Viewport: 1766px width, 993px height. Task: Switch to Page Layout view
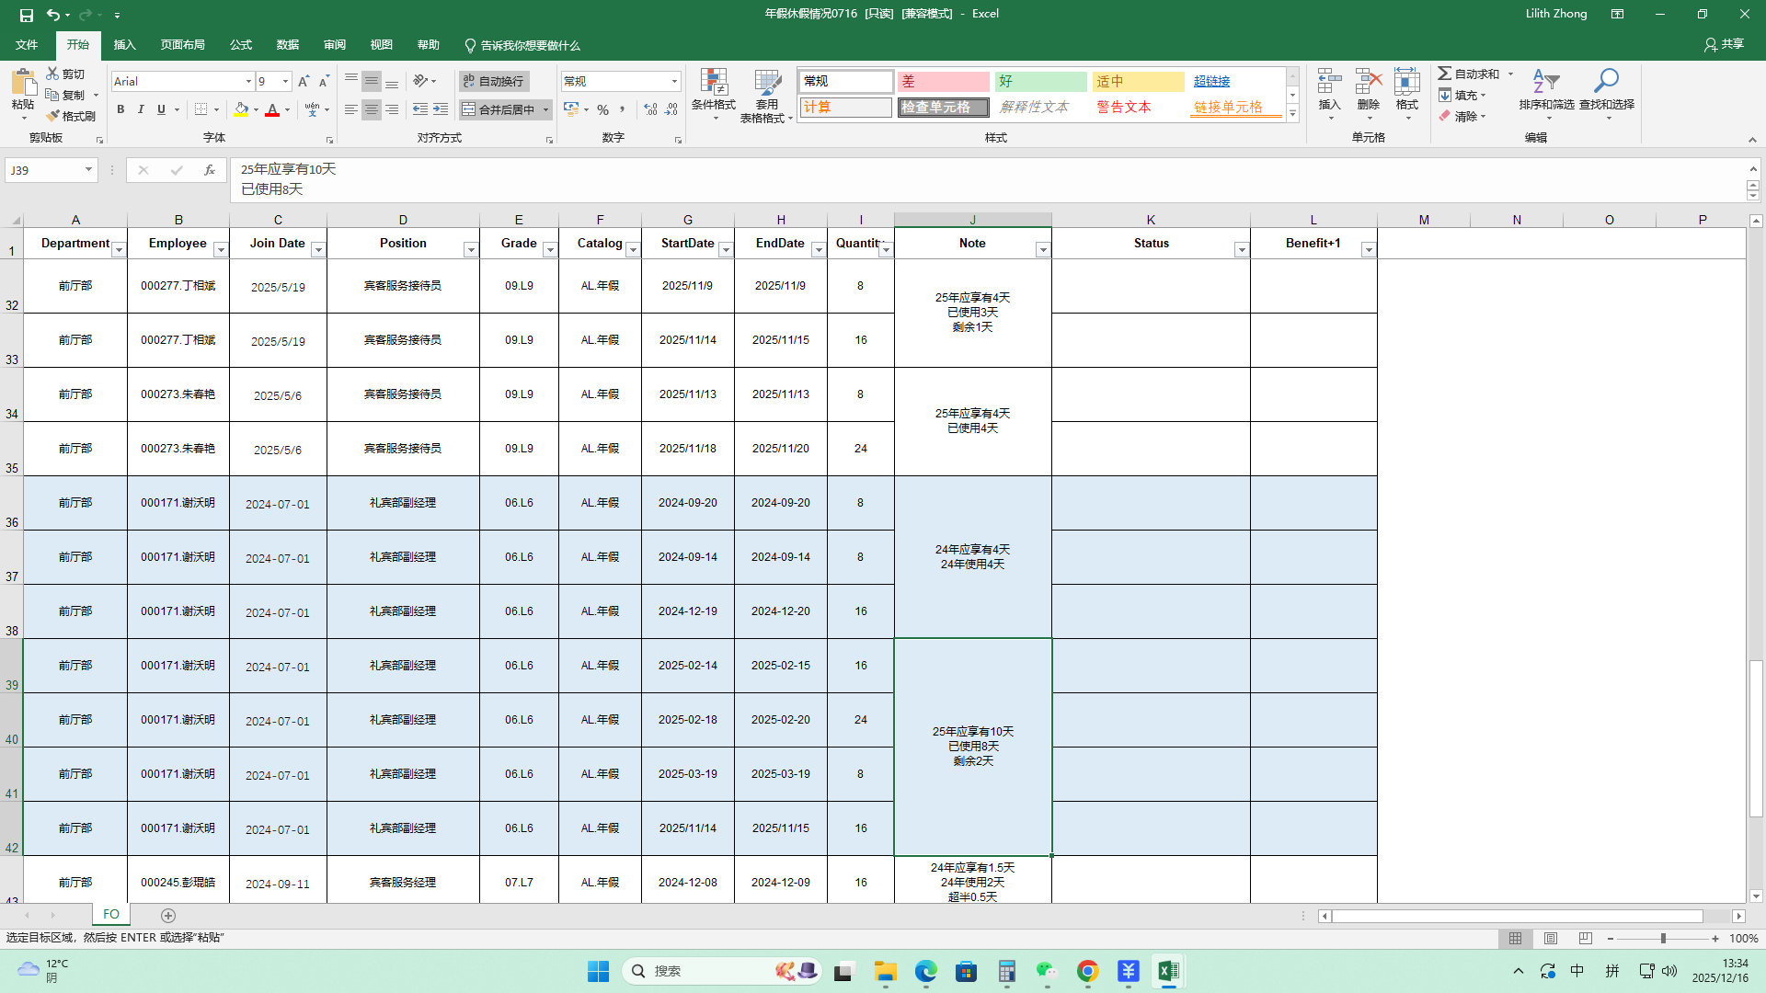click(1551, 938)
